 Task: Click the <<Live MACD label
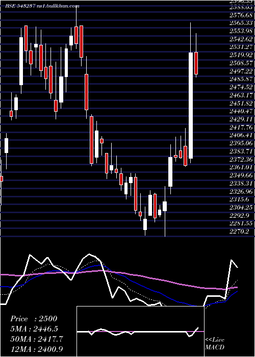tap(215, 344)
